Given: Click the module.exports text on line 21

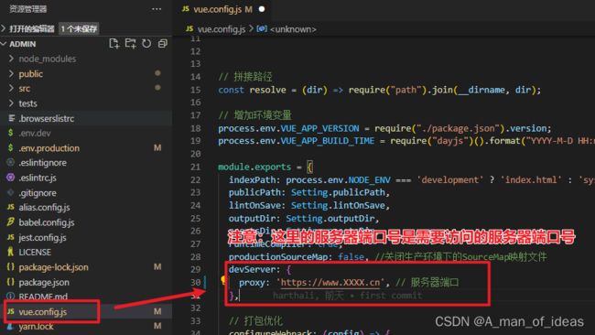Looking at the screenshot, I should click(x=254, y=167).
